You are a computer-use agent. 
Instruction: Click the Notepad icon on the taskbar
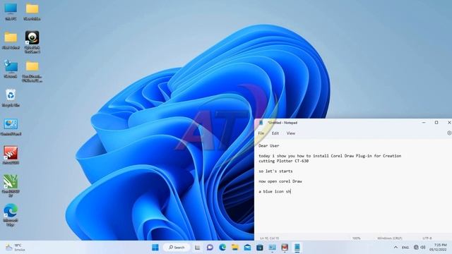297,248
